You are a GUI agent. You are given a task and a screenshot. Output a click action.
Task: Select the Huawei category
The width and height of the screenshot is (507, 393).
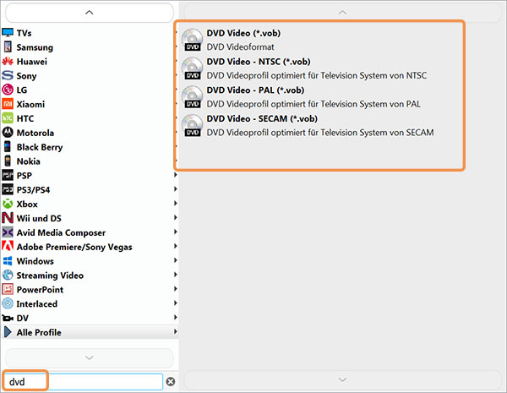(x=90, y=62)
